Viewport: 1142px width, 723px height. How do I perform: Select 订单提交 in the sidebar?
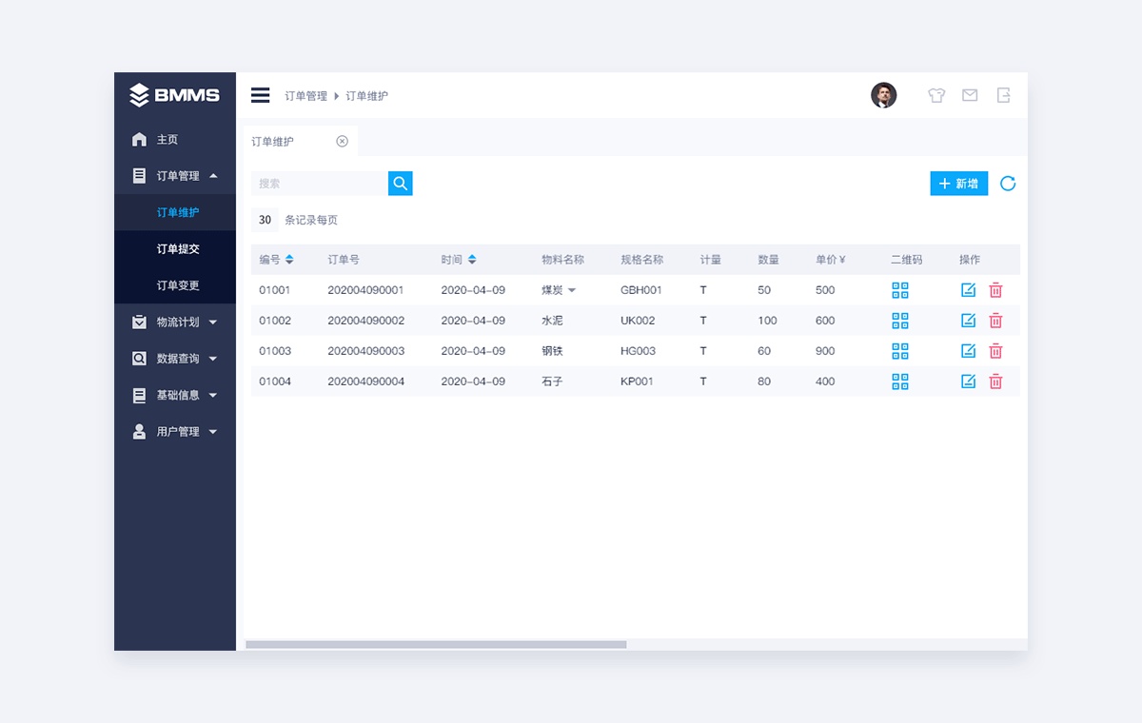coord(175,249)
